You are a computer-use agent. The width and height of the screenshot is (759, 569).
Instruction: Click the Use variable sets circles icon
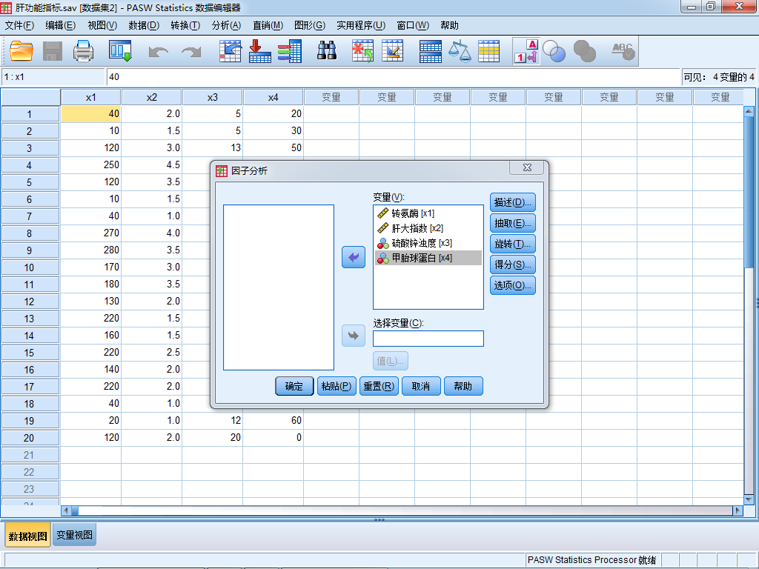(x=554, y=51)
